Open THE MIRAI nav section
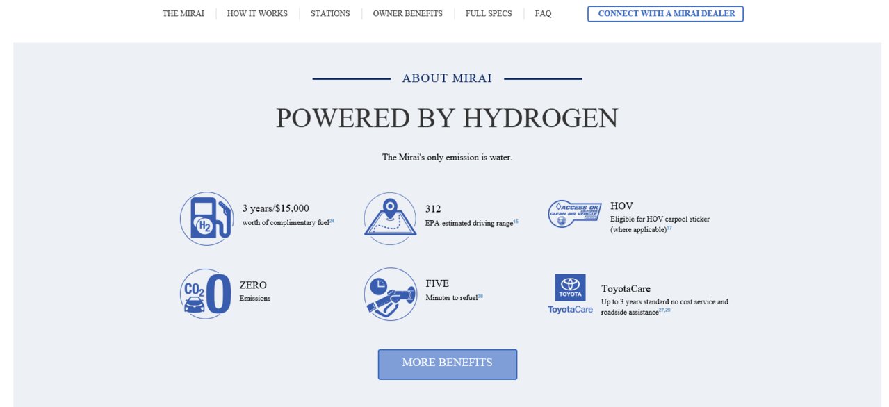The height and width of the screenshot is (407, 889). point(183,14)
